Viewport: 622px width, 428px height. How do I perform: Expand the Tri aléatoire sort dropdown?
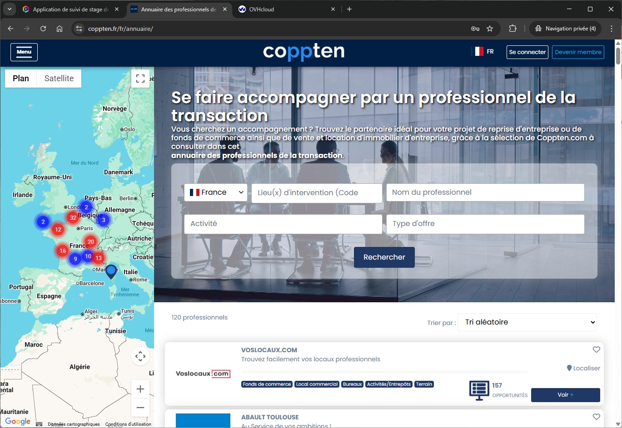[527, 322]
